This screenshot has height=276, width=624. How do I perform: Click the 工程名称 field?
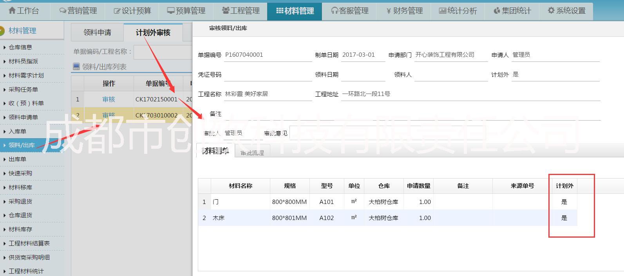tap(268, 94)
